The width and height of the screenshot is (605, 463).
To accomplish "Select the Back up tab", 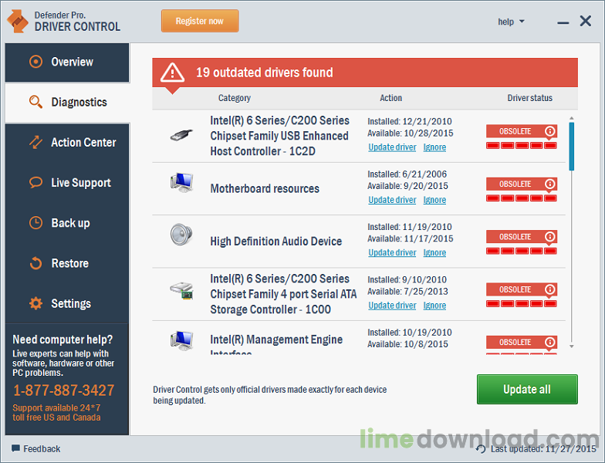I will (67, 223).
